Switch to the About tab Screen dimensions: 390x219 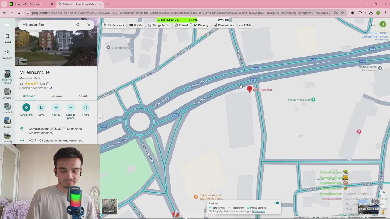(x=83, y=96)
